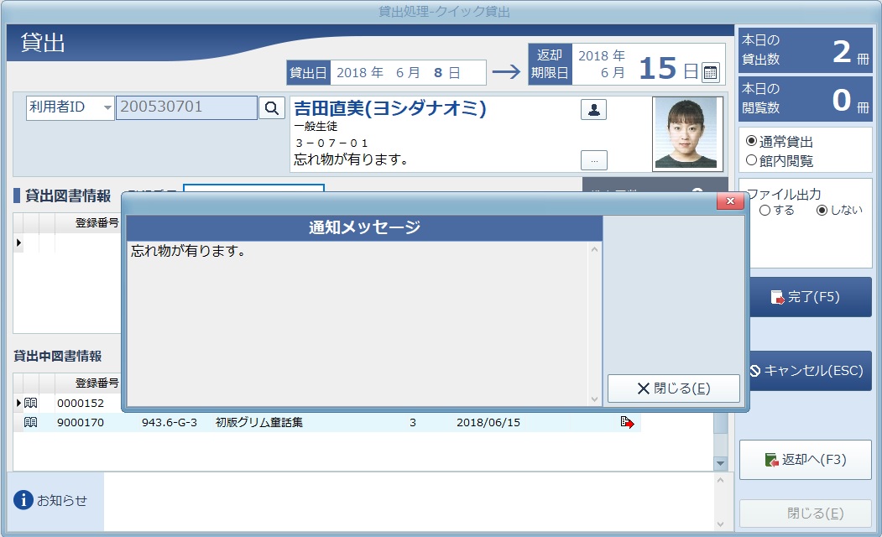The image size is (882, 537).
Task: Click the 初版グリム童話集 title cell
Action: [259, 422]
